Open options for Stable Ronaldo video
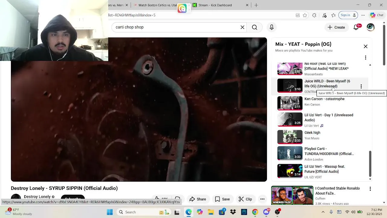This screenshot has width=387, height=218. (x=370, y=189)
